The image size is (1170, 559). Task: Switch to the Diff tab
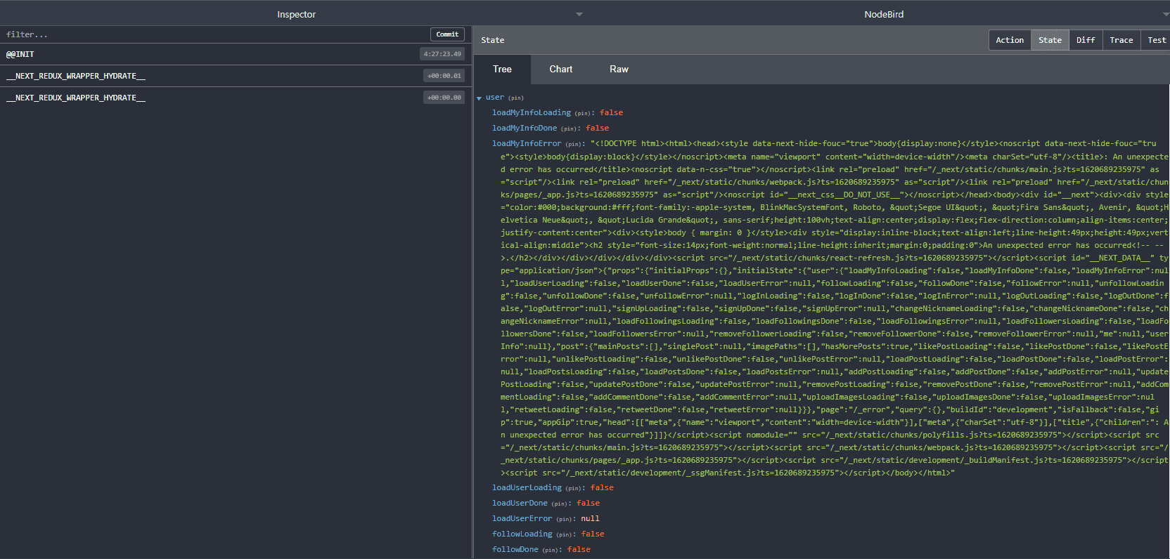(x=1086, y=40)
